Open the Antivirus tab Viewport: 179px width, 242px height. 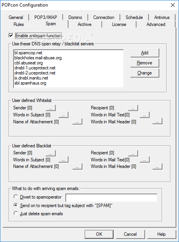[x=162, y=17]
